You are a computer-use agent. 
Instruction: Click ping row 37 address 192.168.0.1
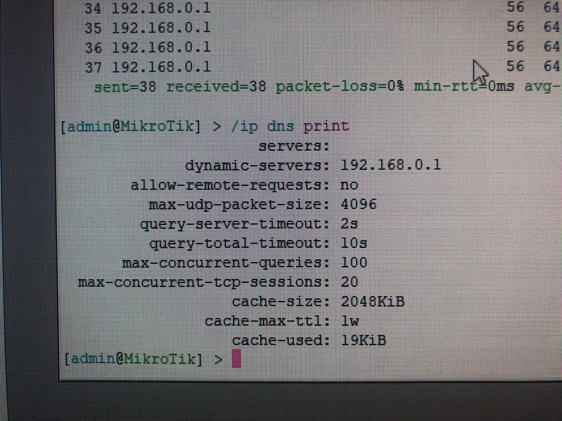coord(161,67)
